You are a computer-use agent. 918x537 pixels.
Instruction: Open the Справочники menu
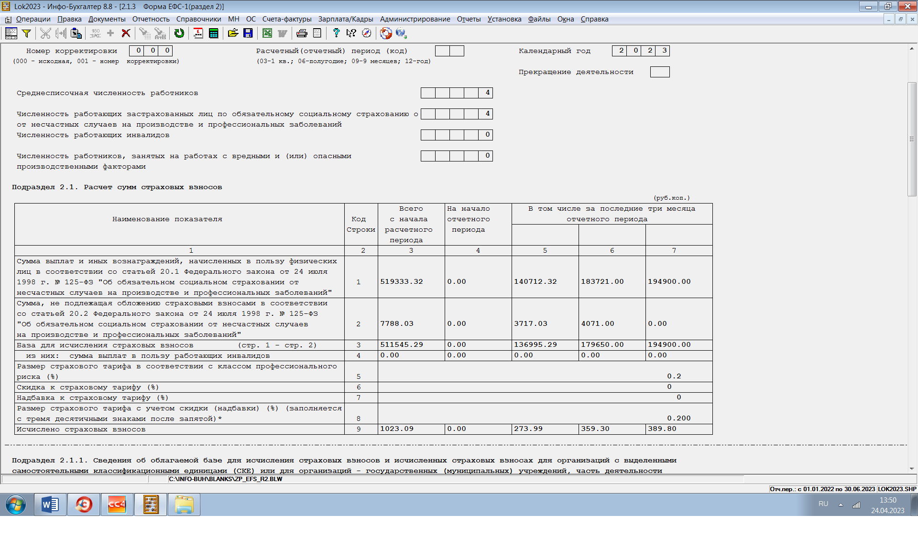click(x=198, y=19)
